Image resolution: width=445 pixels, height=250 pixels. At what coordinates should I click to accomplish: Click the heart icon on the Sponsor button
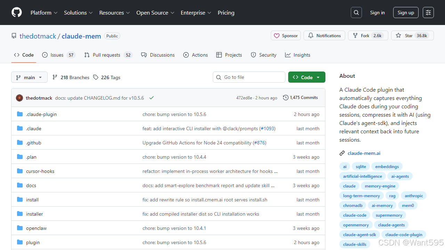(277, 36)
